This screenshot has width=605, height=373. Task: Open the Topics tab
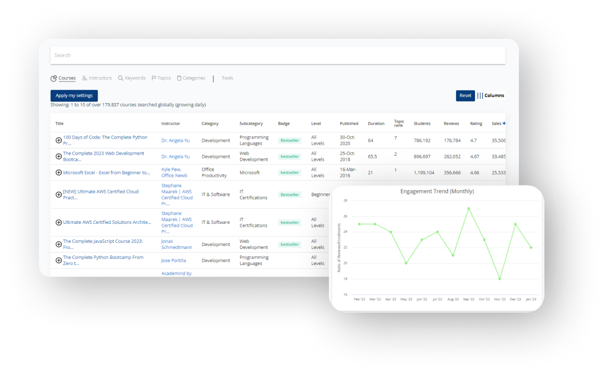click(x=164, y=78)
